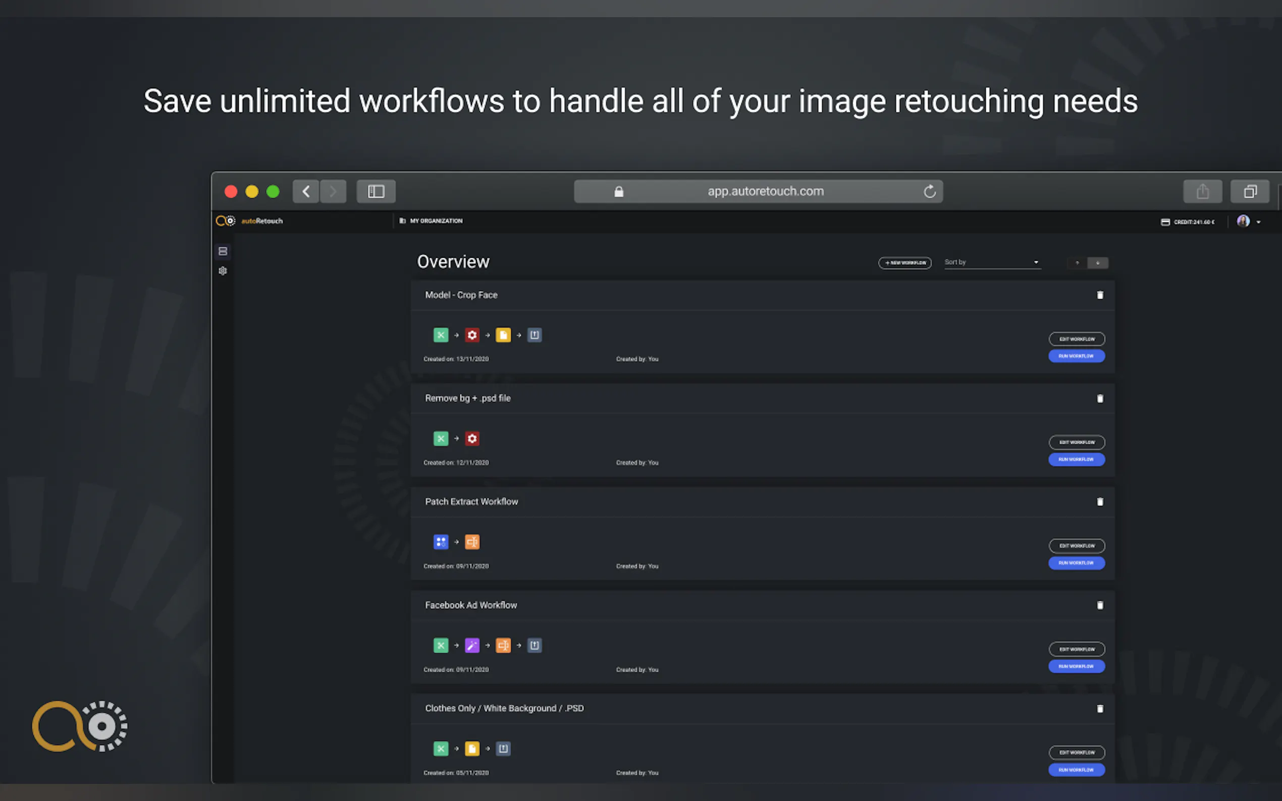The image size is (1282, 801).
Task: Edit the Remove bg + .psd file workflow
Action: 1077,442
